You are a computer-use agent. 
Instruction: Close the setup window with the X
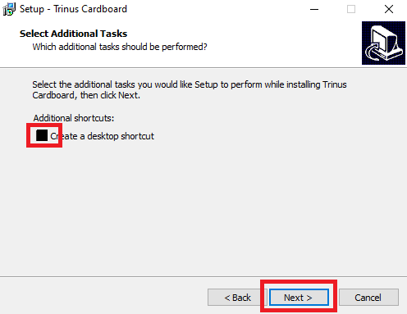[x=388, y=9]
